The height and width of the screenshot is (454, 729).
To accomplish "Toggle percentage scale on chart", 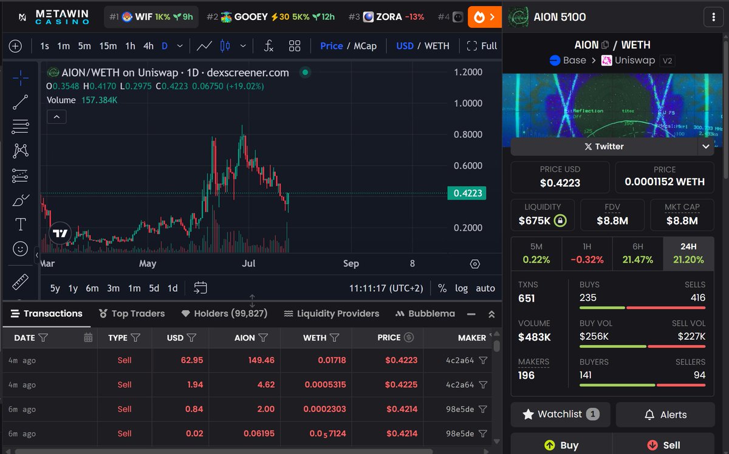I will click(x=442, y=288).
